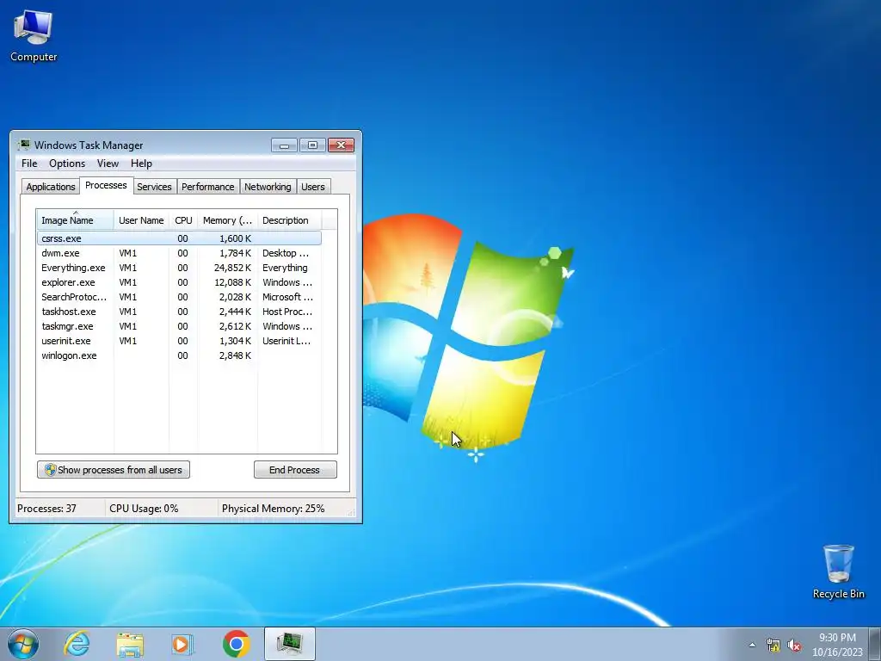881x661 pixels.
Task: Maximize the Windows Task Manager window
Action: coord(312,145)
